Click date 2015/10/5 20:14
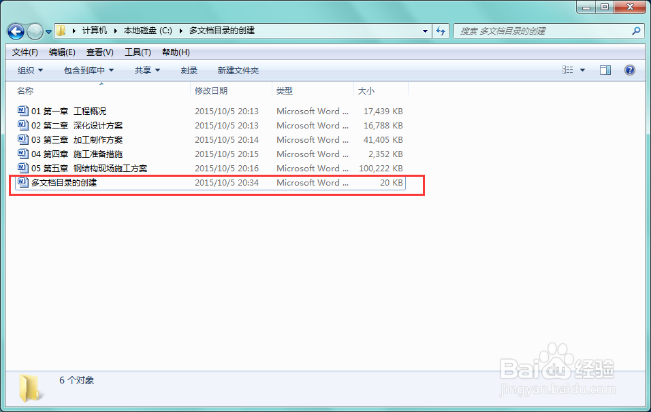651x412 pixels. click(x=227, y=139)
